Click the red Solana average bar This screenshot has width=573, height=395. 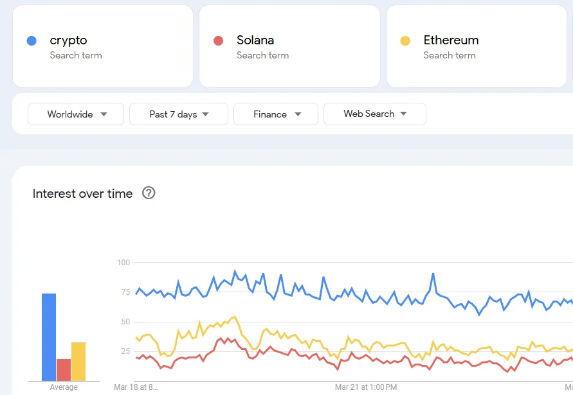64,370
